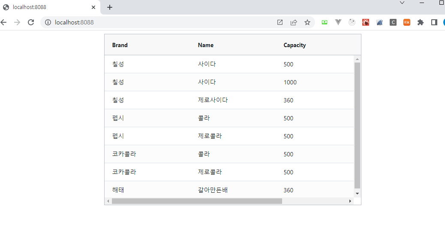Viewport: 445px width, 239px height.
Task: Open the Extensions puzzle-piece menu
Action: point(421,22)
